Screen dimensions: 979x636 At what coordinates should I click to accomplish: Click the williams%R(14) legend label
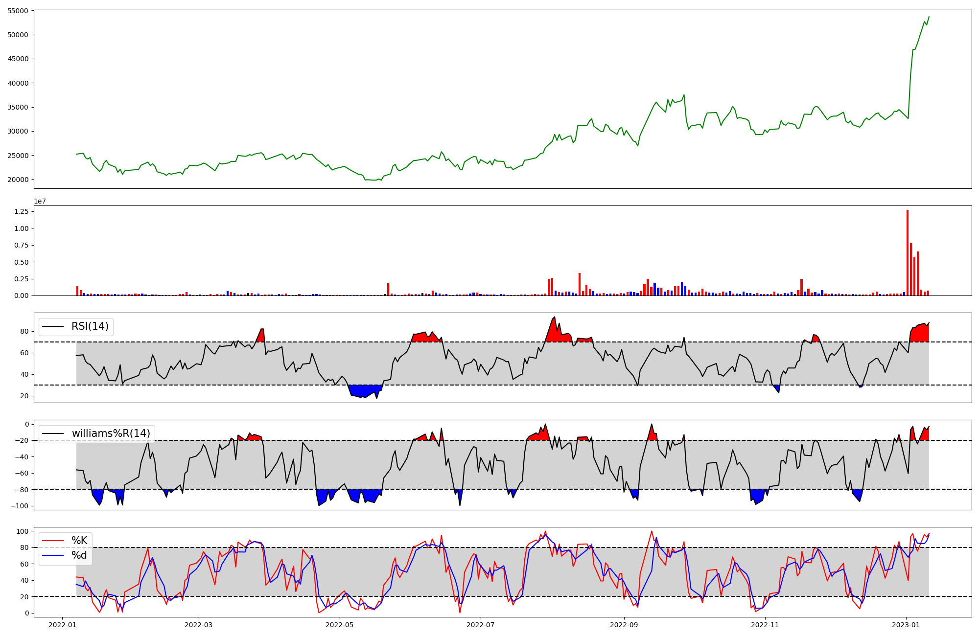pos(111,433)
